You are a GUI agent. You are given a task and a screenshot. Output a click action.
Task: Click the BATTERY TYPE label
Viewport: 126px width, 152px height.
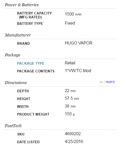(x=30, y=24)
